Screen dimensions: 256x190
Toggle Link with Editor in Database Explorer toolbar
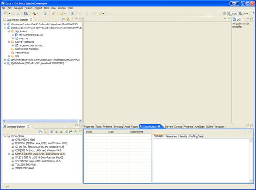pos(45,131)
